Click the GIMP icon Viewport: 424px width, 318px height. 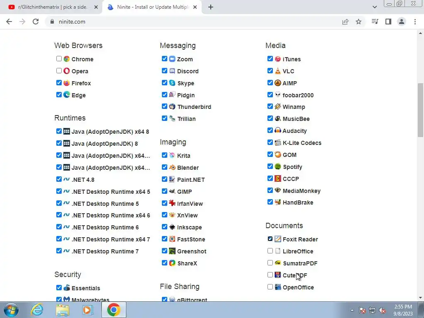click(172, 191)
